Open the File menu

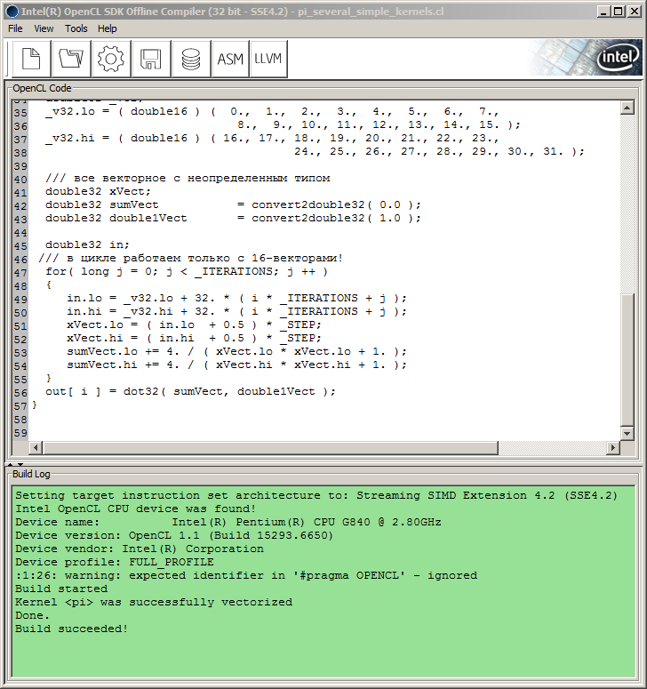(x=15, y=28)
